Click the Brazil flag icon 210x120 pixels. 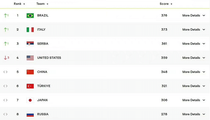tap(30, 16)
